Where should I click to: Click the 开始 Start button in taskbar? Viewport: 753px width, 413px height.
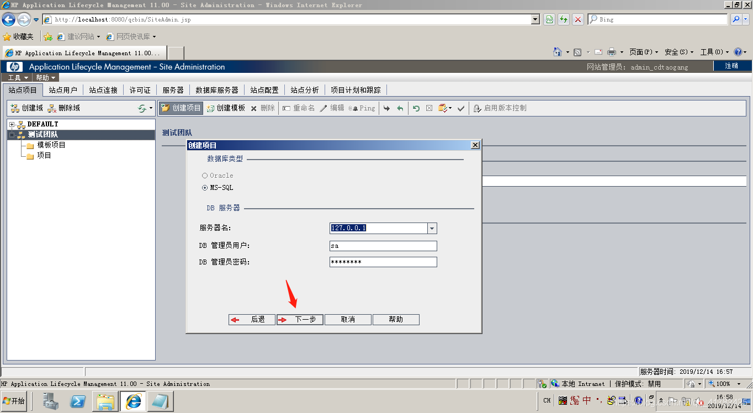14,401
